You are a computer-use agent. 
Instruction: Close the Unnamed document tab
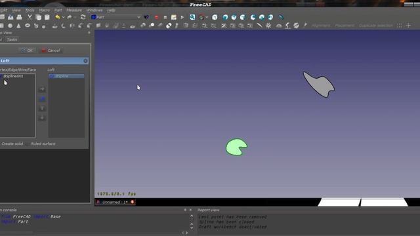[x=133, y=202]
